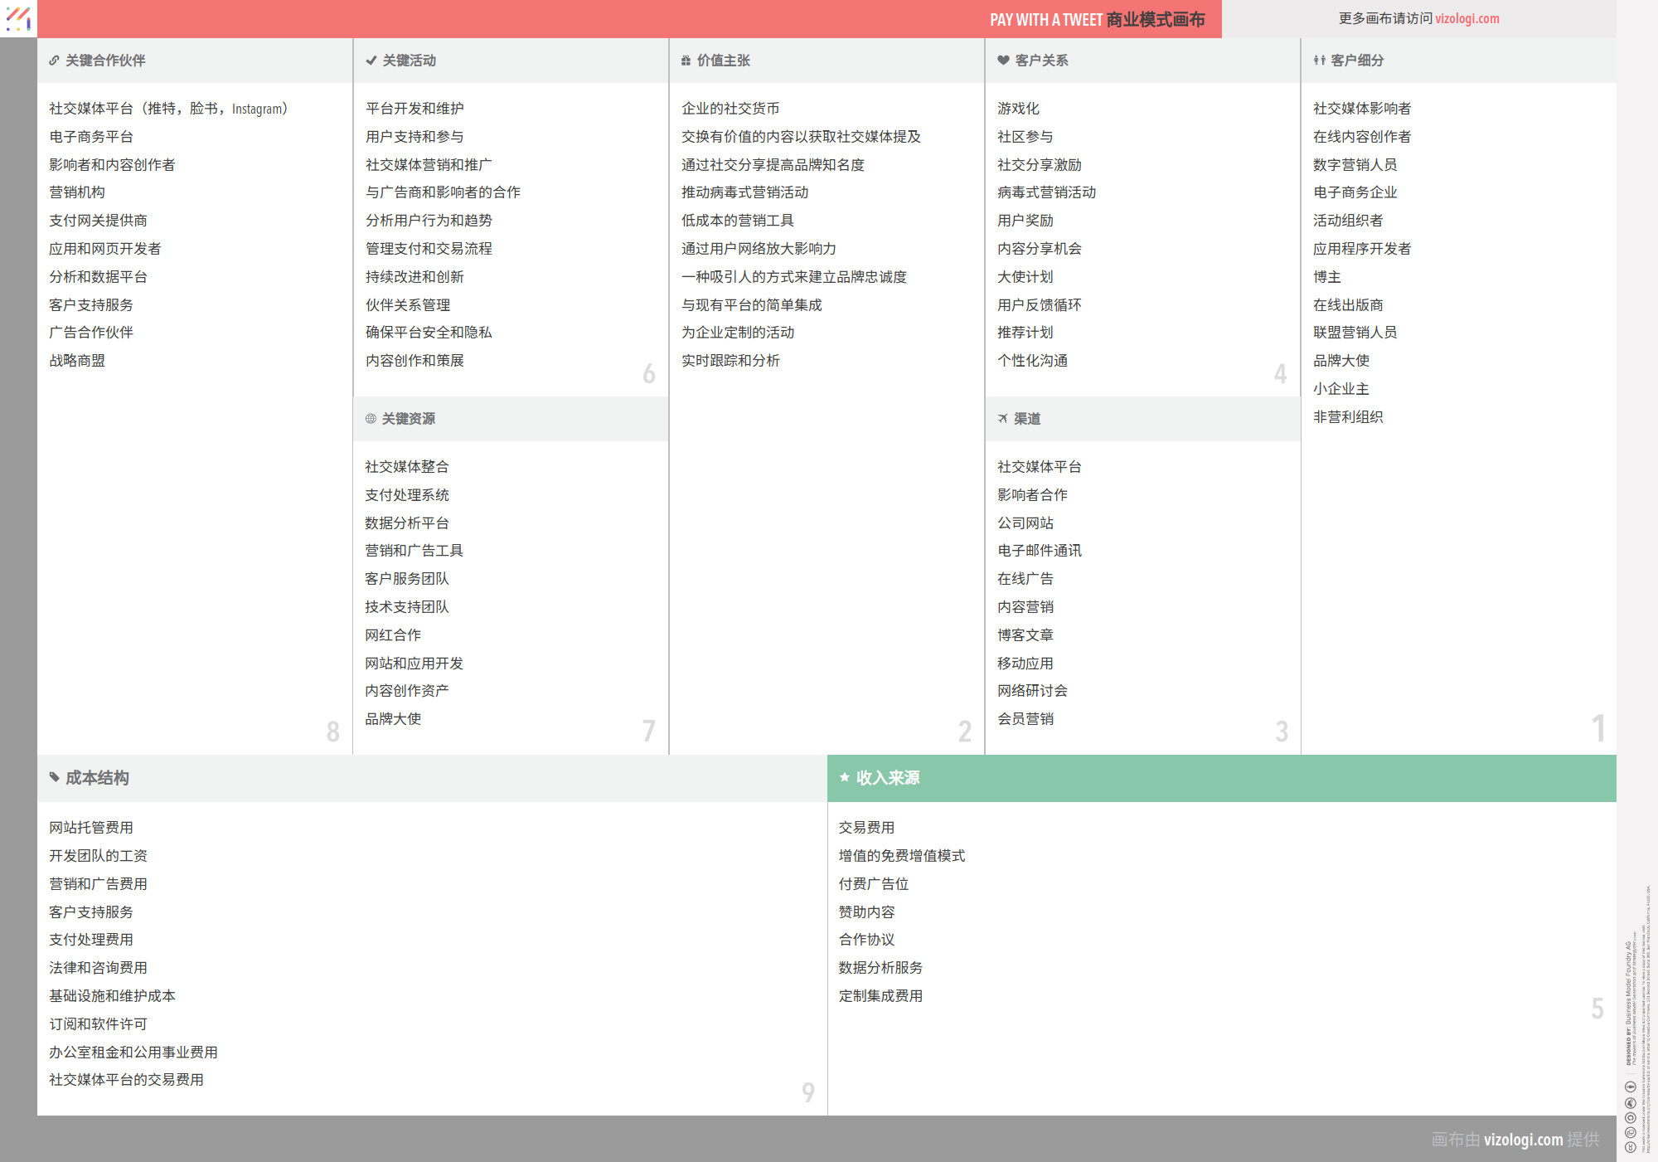Click 交易费用 under the 收入来源 section
The height and width of the screenshot is (1162, 1658).
[865, 827]
